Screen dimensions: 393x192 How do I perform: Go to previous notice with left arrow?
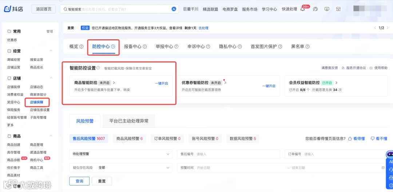[x=375, y=28]
